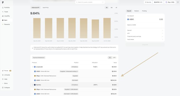This screenshot has height=96, width=180.
Task: Click the Earn sidebar icon
Action: pos(3,20)
